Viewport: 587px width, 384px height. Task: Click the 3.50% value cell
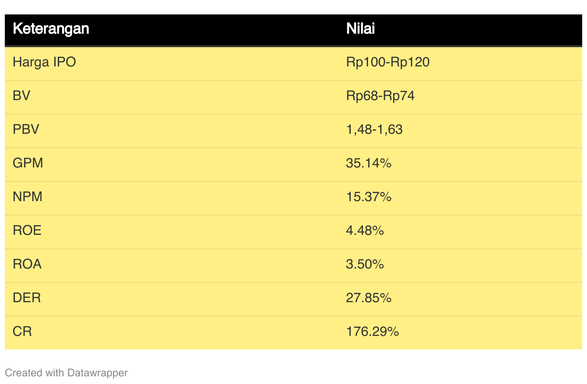[365, 264]
